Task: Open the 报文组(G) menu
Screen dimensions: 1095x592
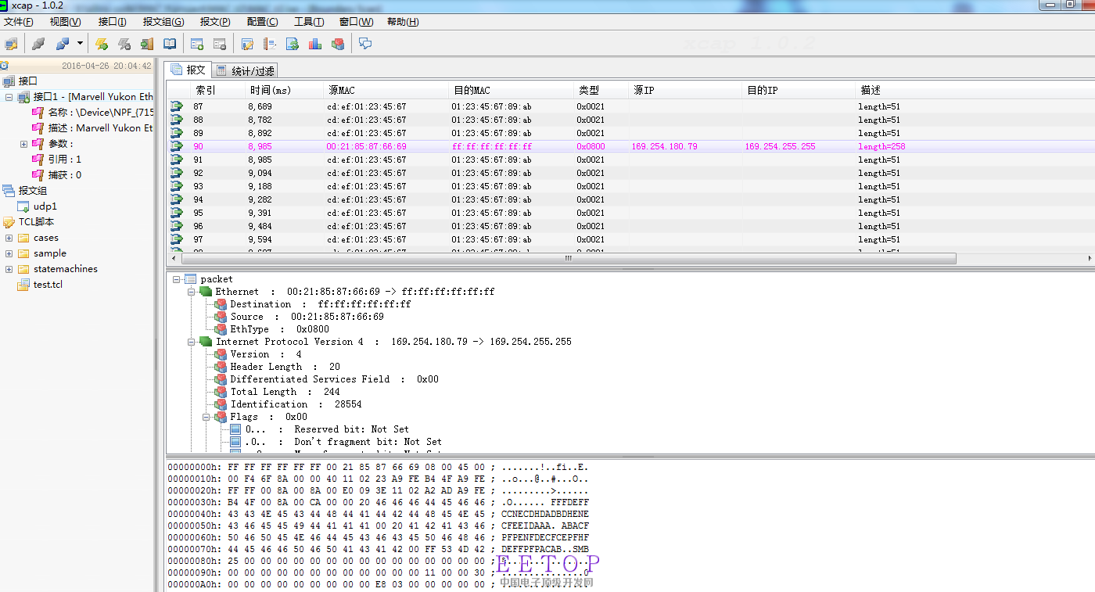Action: point(163,22)
